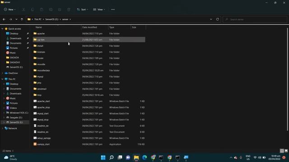Open Videos under This PC
The width and height of the screenshot is (289, 162).
(x=13, y=108)
